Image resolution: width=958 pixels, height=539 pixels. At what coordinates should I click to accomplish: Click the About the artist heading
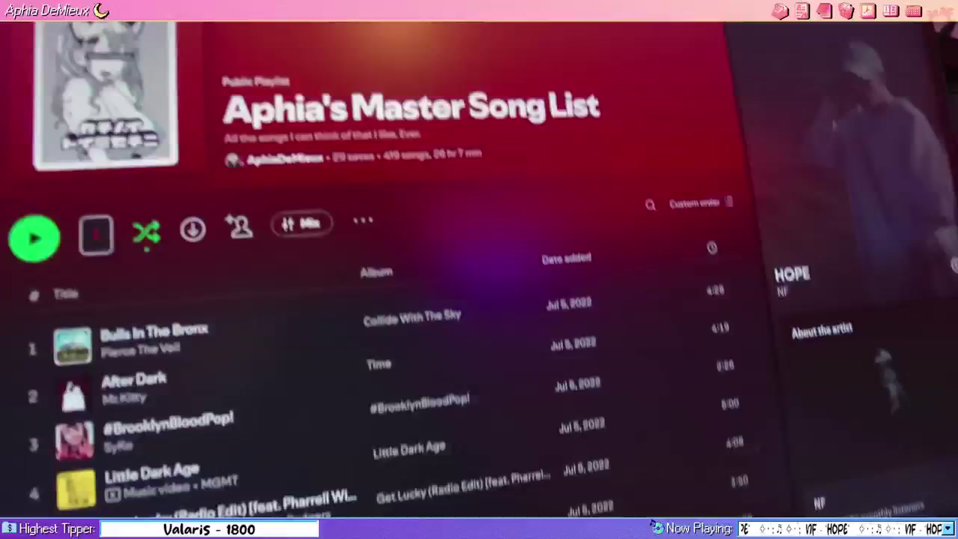(x=822, y=330)
